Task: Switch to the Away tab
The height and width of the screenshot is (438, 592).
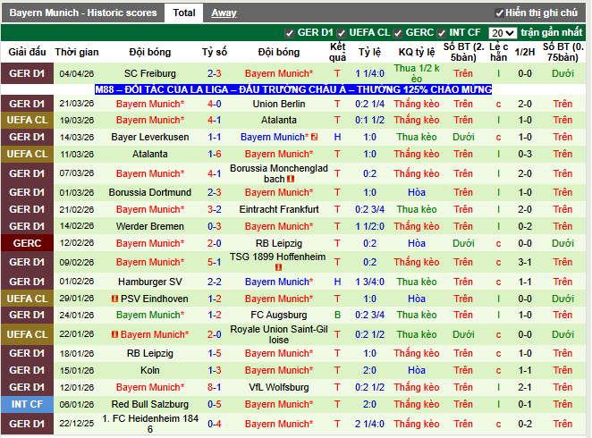Action: coord(224,13)
